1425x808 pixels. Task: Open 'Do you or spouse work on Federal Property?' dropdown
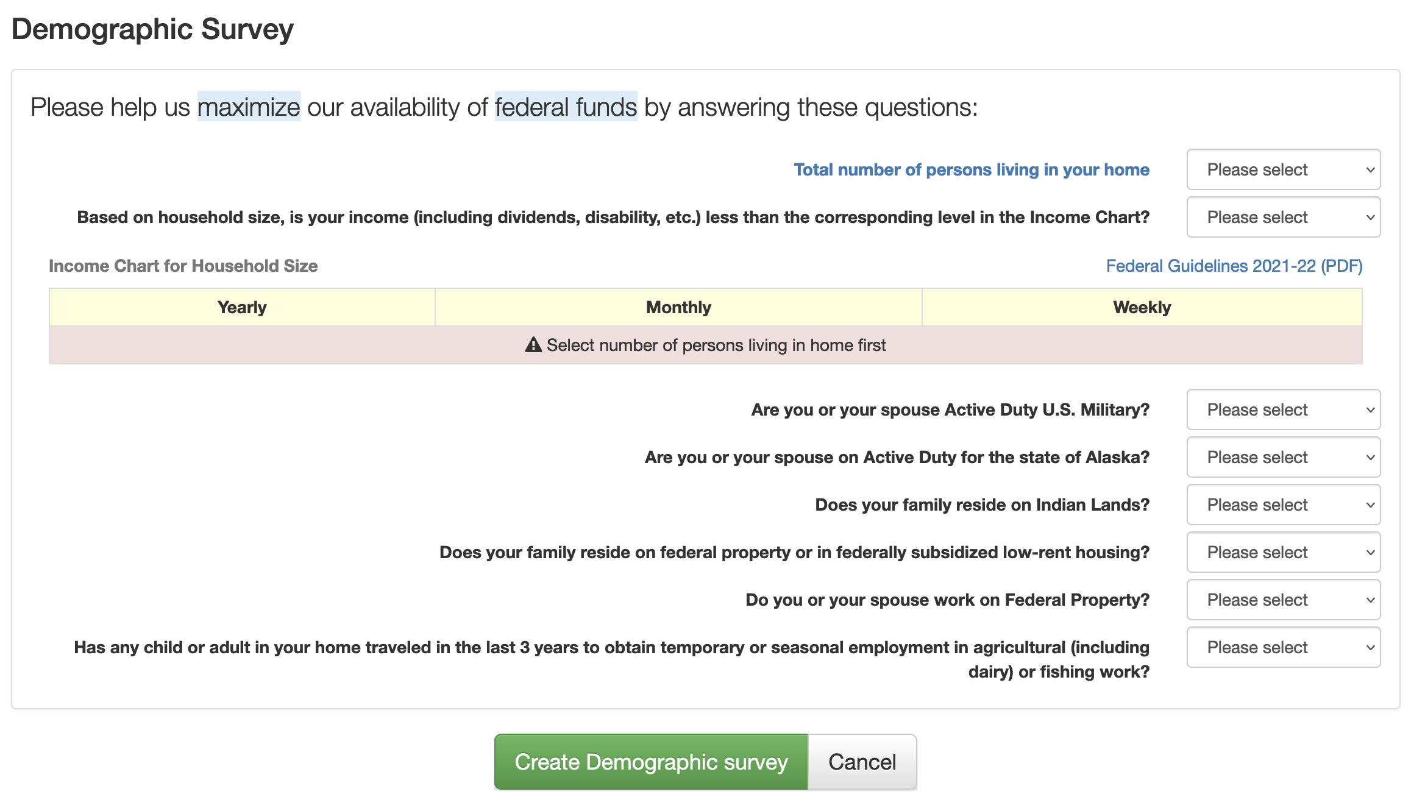[1284, 601]
